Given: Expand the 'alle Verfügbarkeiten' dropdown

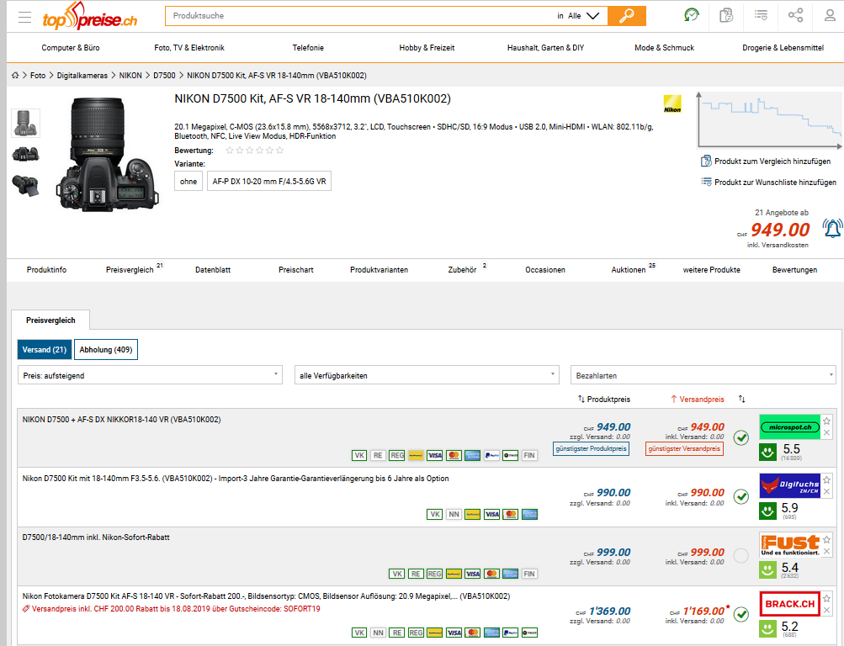Looking at the screenshot, I should [426, 375].
